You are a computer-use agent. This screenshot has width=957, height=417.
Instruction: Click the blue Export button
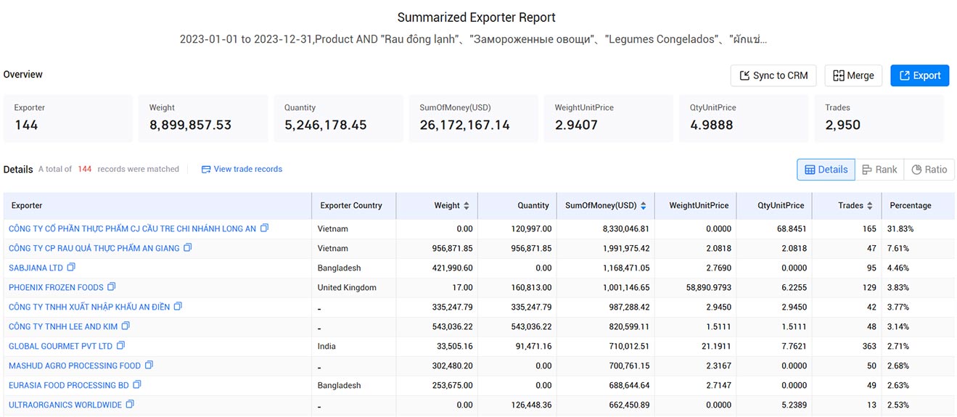pyautogui.click(x=920, y=75)
